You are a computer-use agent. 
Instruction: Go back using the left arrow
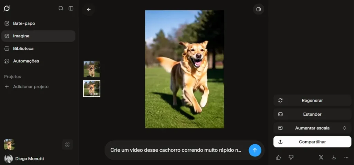(x=89, y=9)
